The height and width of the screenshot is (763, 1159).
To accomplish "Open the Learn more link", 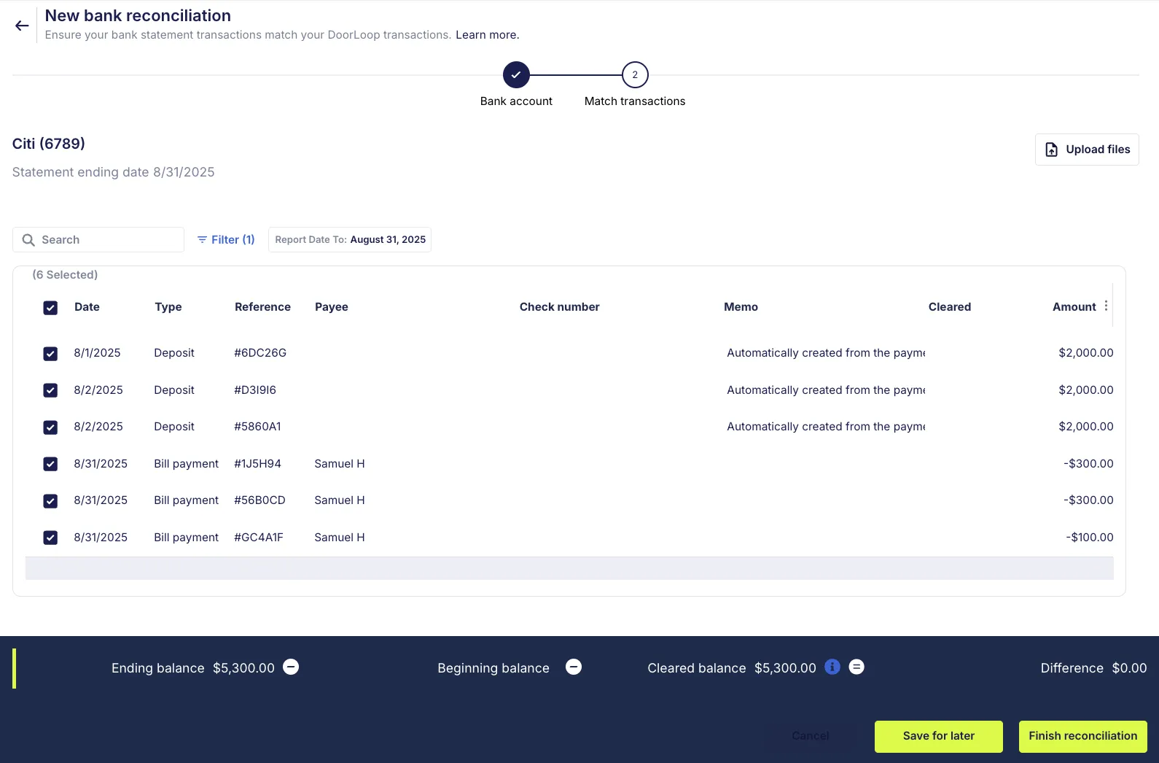I will pyautogui.click(x=487, y=35).
